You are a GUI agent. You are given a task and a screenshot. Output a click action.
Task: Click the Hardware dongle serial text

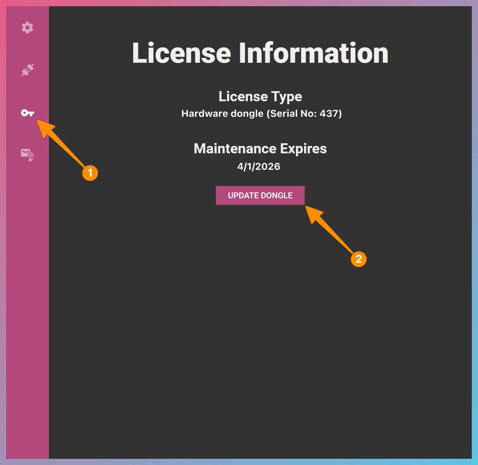tap(261, 114)
